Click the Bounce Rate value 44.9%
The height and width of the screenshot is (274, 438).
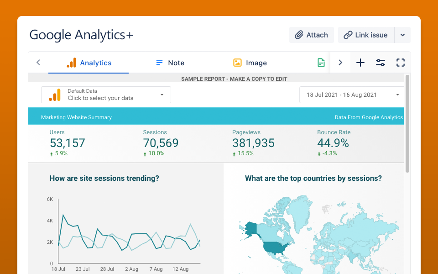point(333,143)
